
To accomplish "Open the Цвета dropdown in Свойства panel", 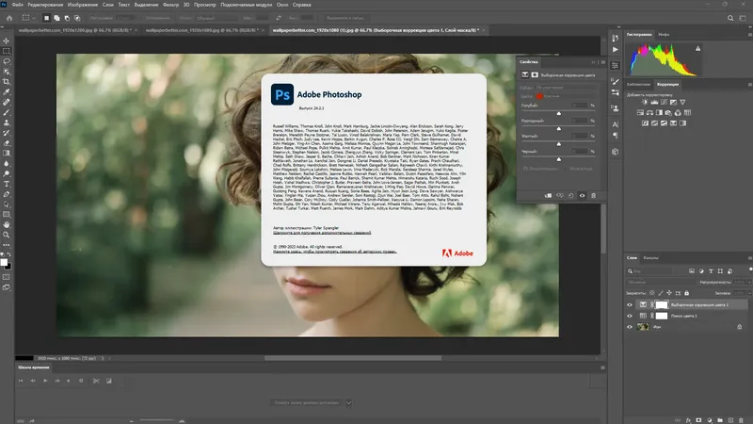I will click(x=565, y=95).
